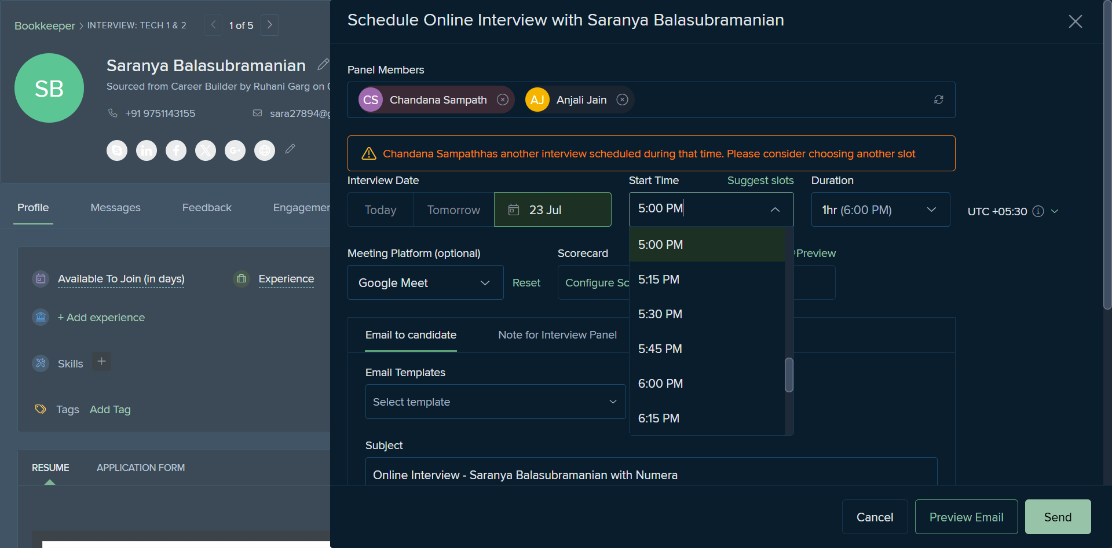Image resolution: width=1112 pixels, height=548 pixels.
Task: Switch to Email to candidate tab
Action: point(411,335)
